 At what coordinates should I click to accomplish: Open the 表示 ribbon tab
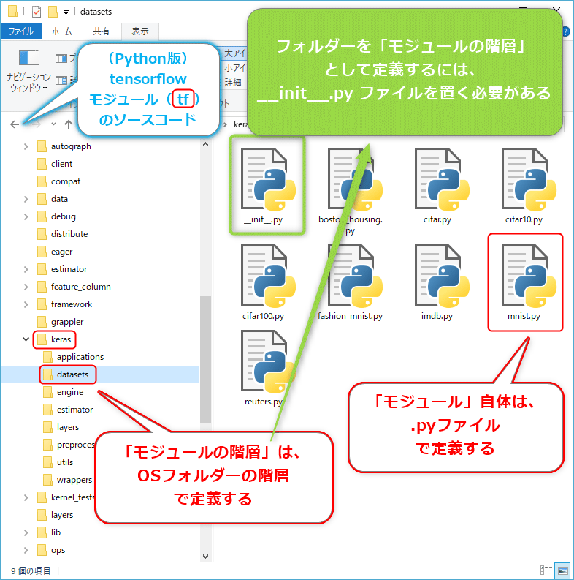tap(140, 31)
